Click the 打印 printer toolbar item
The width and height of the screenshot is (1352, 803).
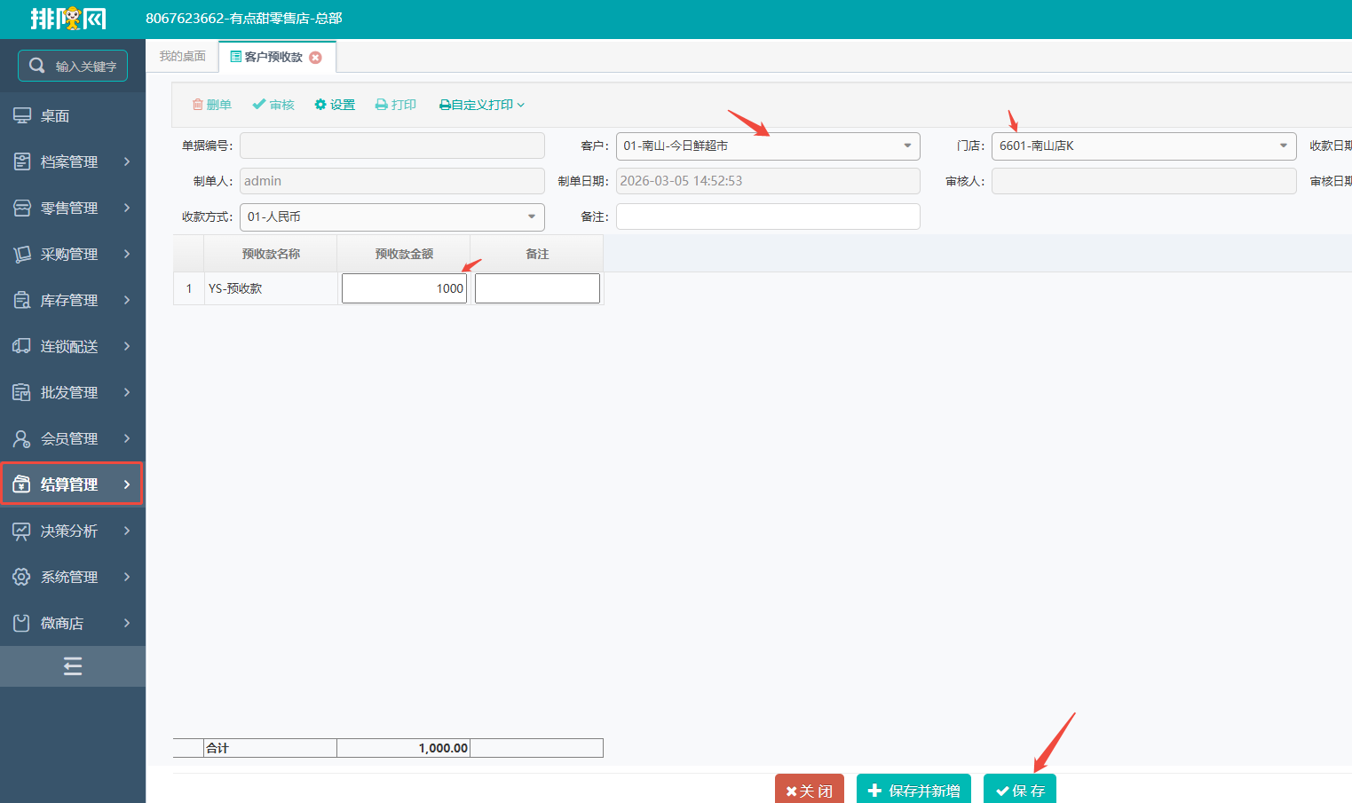(396, 105)
